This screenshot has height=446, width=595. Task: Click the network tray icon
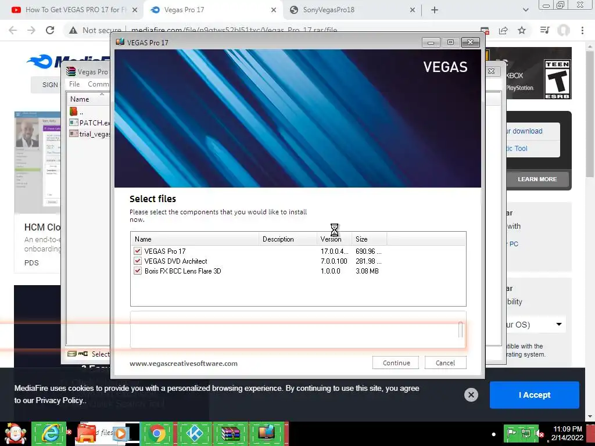click(x=525, y=433)
